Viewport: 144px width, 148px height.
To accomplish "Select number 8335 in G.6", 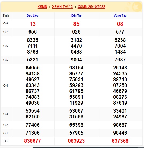I will tap(33, 40).
